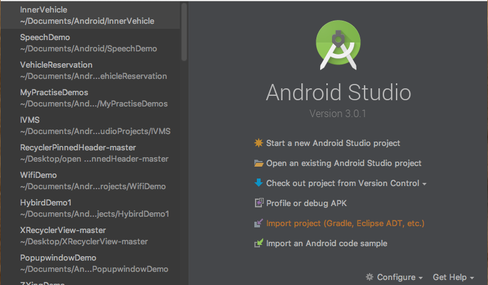Open the RecyclerPinnedHeader-master recent project

[90, 153]
